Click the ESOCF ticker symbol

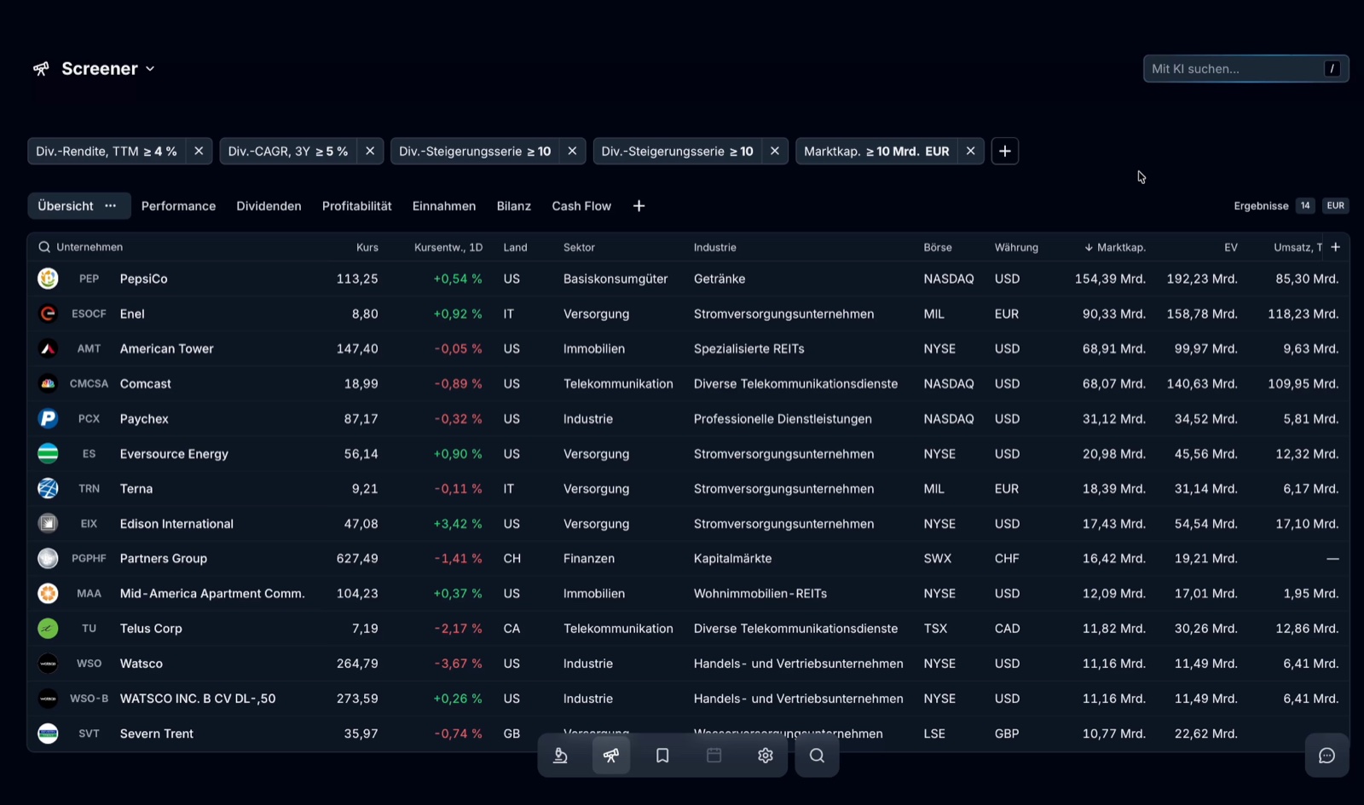pyautogui.click(x=89, y=313)
